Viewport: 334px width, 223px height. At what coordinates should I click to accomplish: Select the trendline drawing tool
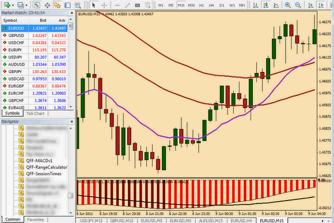coord(127,5)
